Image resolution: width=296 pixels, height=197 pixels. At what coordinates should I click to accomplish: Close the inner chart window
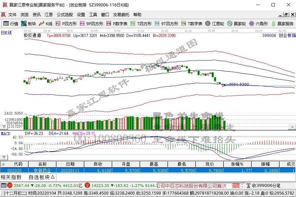(293, 14)
